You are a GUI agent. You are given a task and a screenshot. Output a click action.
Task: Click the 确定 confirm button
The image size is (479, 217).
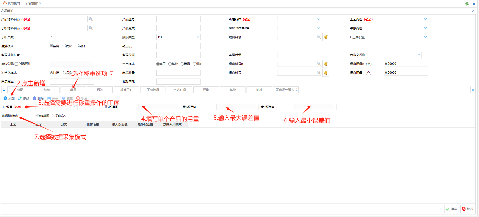click(451, 209)
